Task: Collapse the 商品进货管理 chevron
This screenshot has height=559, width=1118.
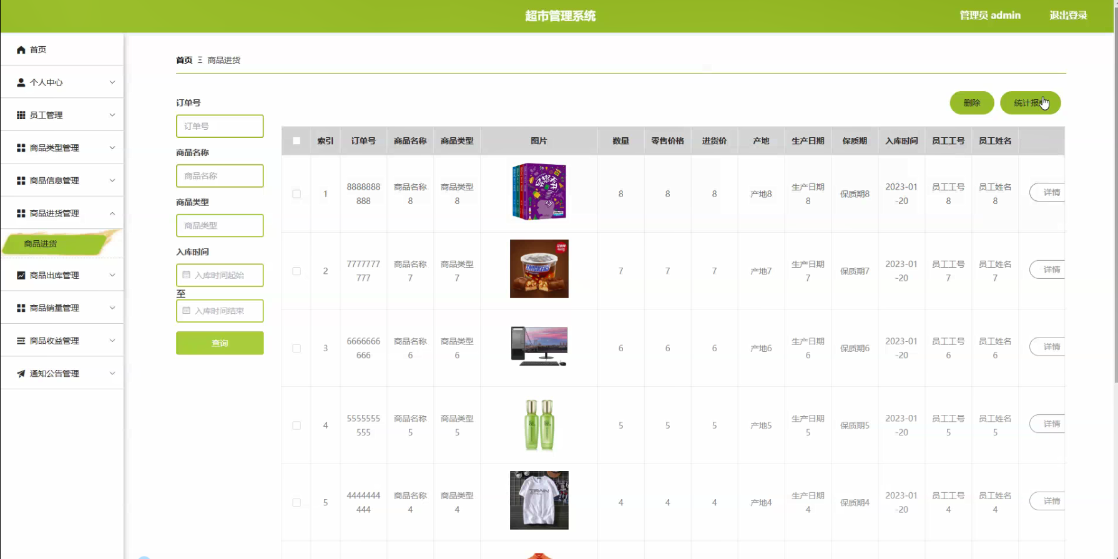Action: tap(112, 213)
